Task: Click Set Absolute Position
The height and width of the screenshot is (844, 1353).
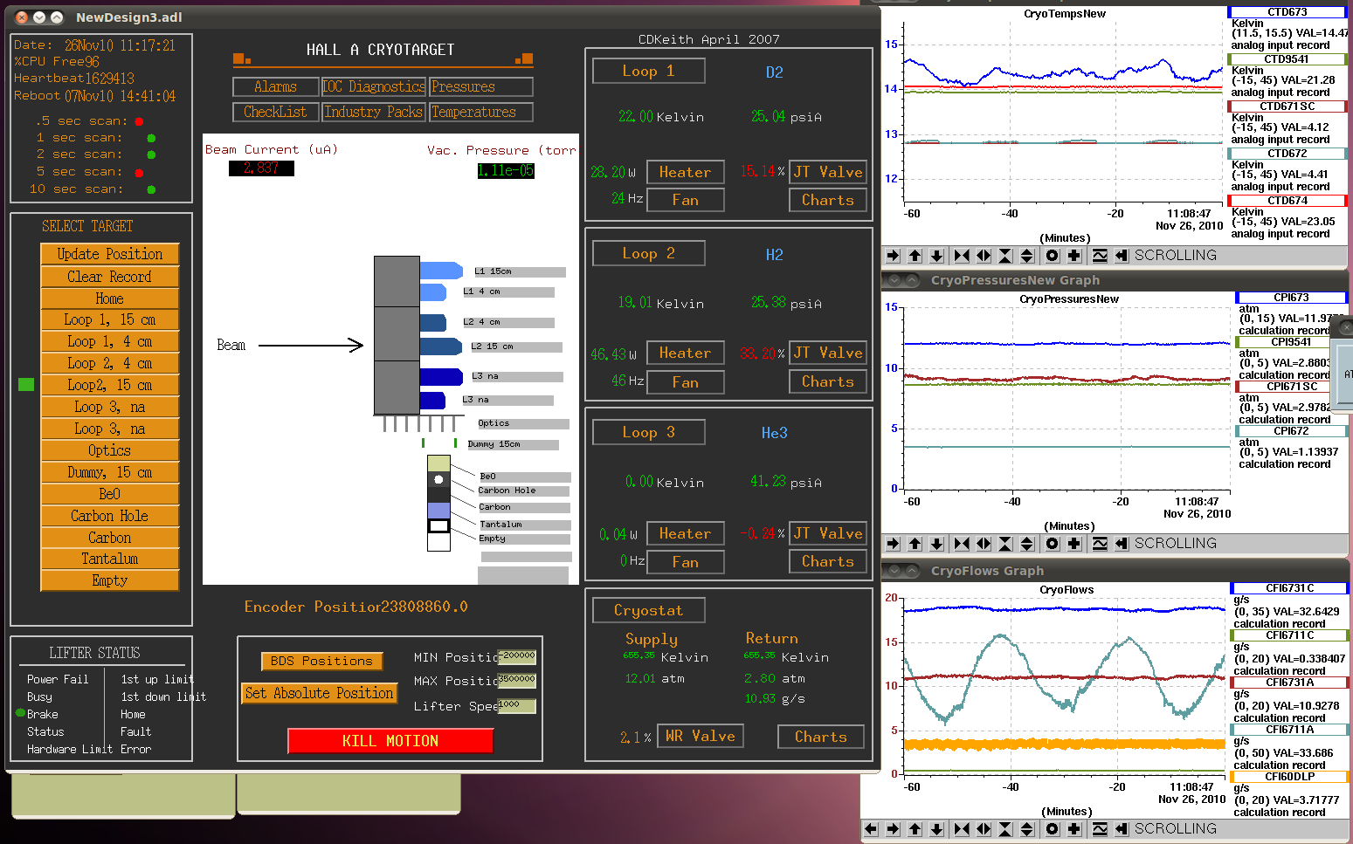Action: point(320,693)
